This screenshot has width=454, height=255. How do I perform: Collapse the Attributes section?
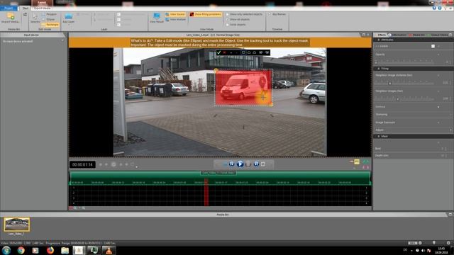tap(378, 40)
